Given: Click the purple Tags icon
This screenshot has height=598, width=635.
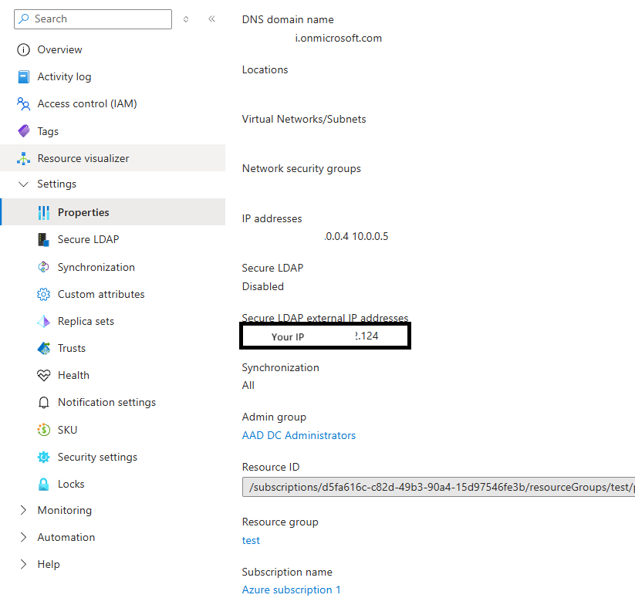Looking at the screenshot, I should click(x=25, y=130).
